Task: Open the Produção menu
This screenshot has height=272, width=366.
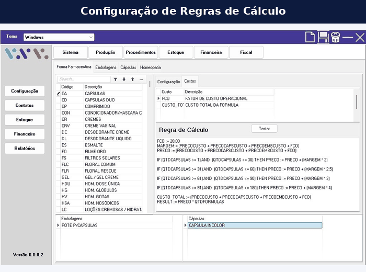Action: (106, 52)
